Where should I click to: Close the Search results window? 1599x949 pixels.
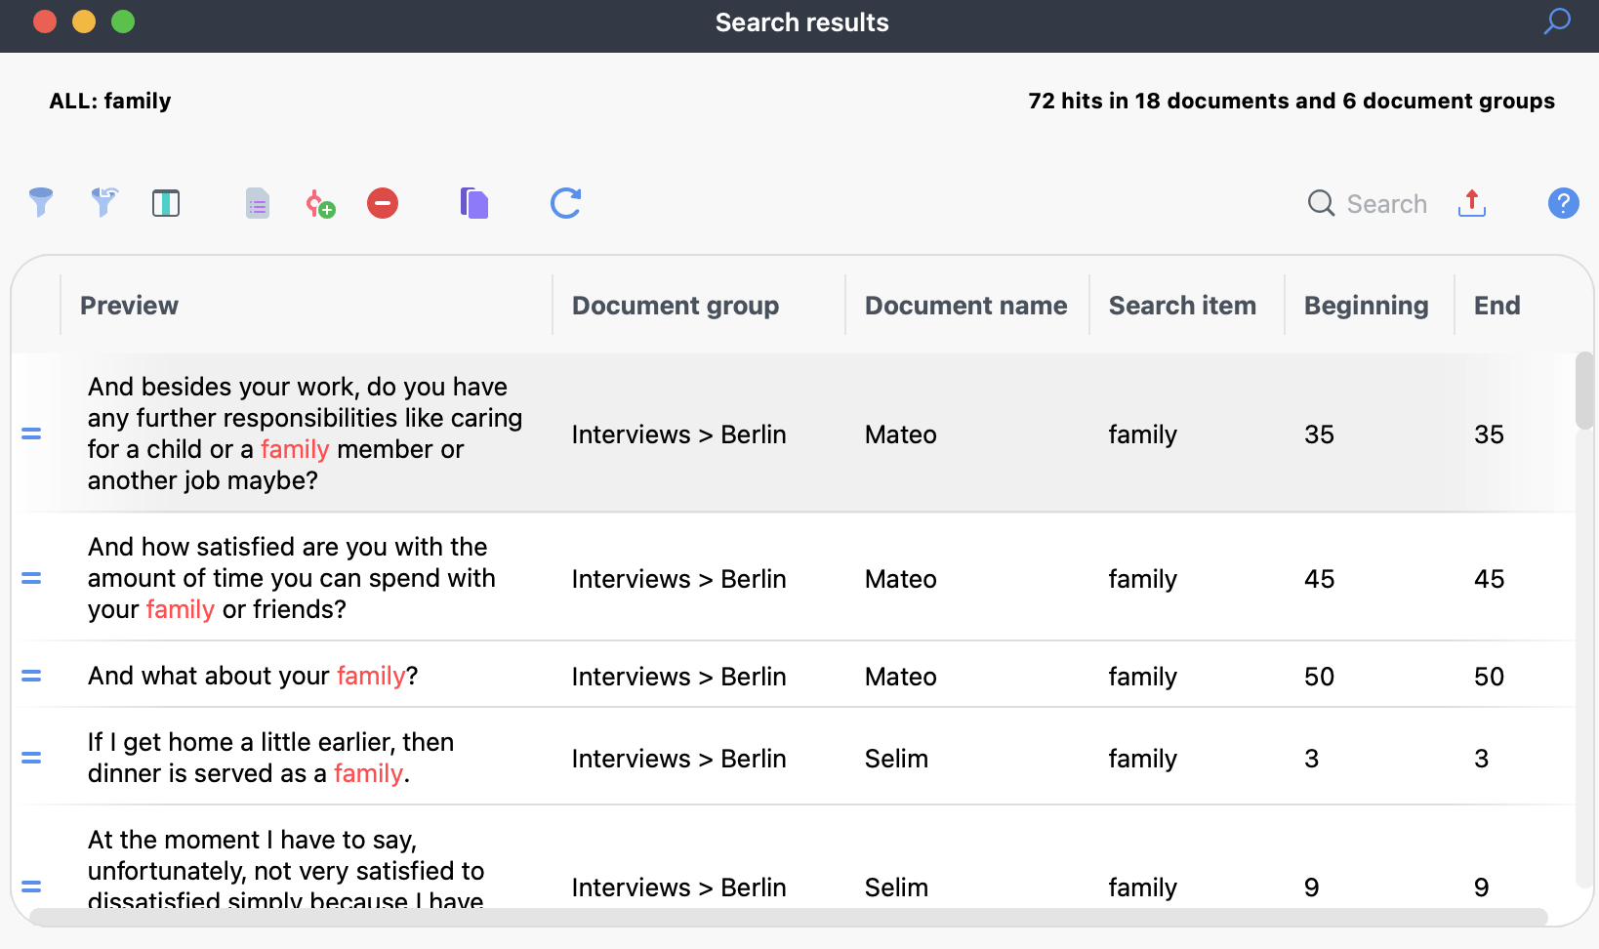[x=45, y=21]
